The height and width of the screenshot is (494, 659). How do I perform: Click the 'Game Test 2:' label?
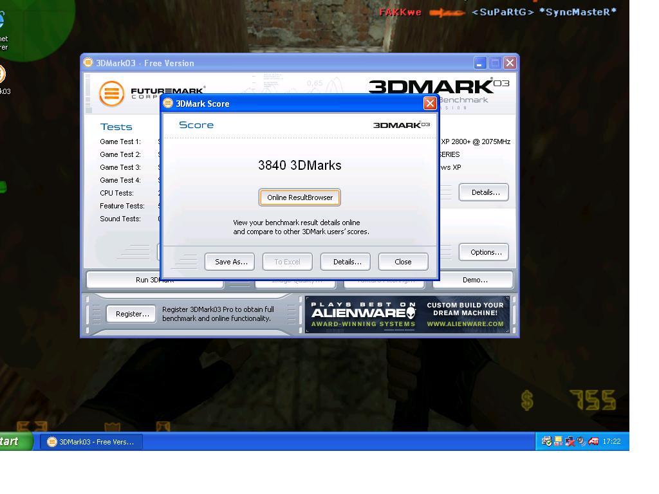(120, 154)
